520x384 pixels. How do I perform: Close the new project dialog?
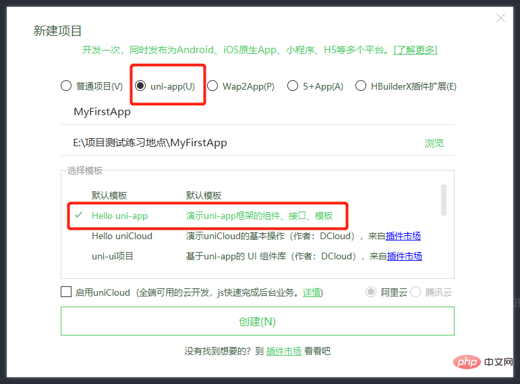point(500,18)
